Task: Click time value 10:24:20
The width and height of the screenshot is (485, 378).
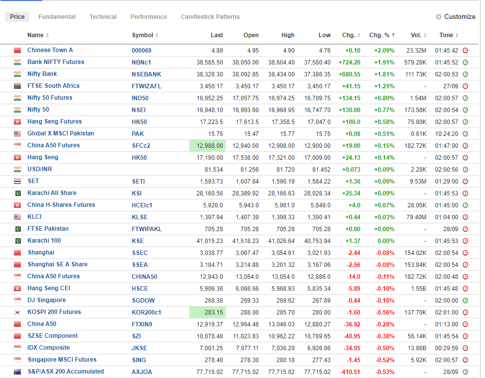Action: pos(446,134)
